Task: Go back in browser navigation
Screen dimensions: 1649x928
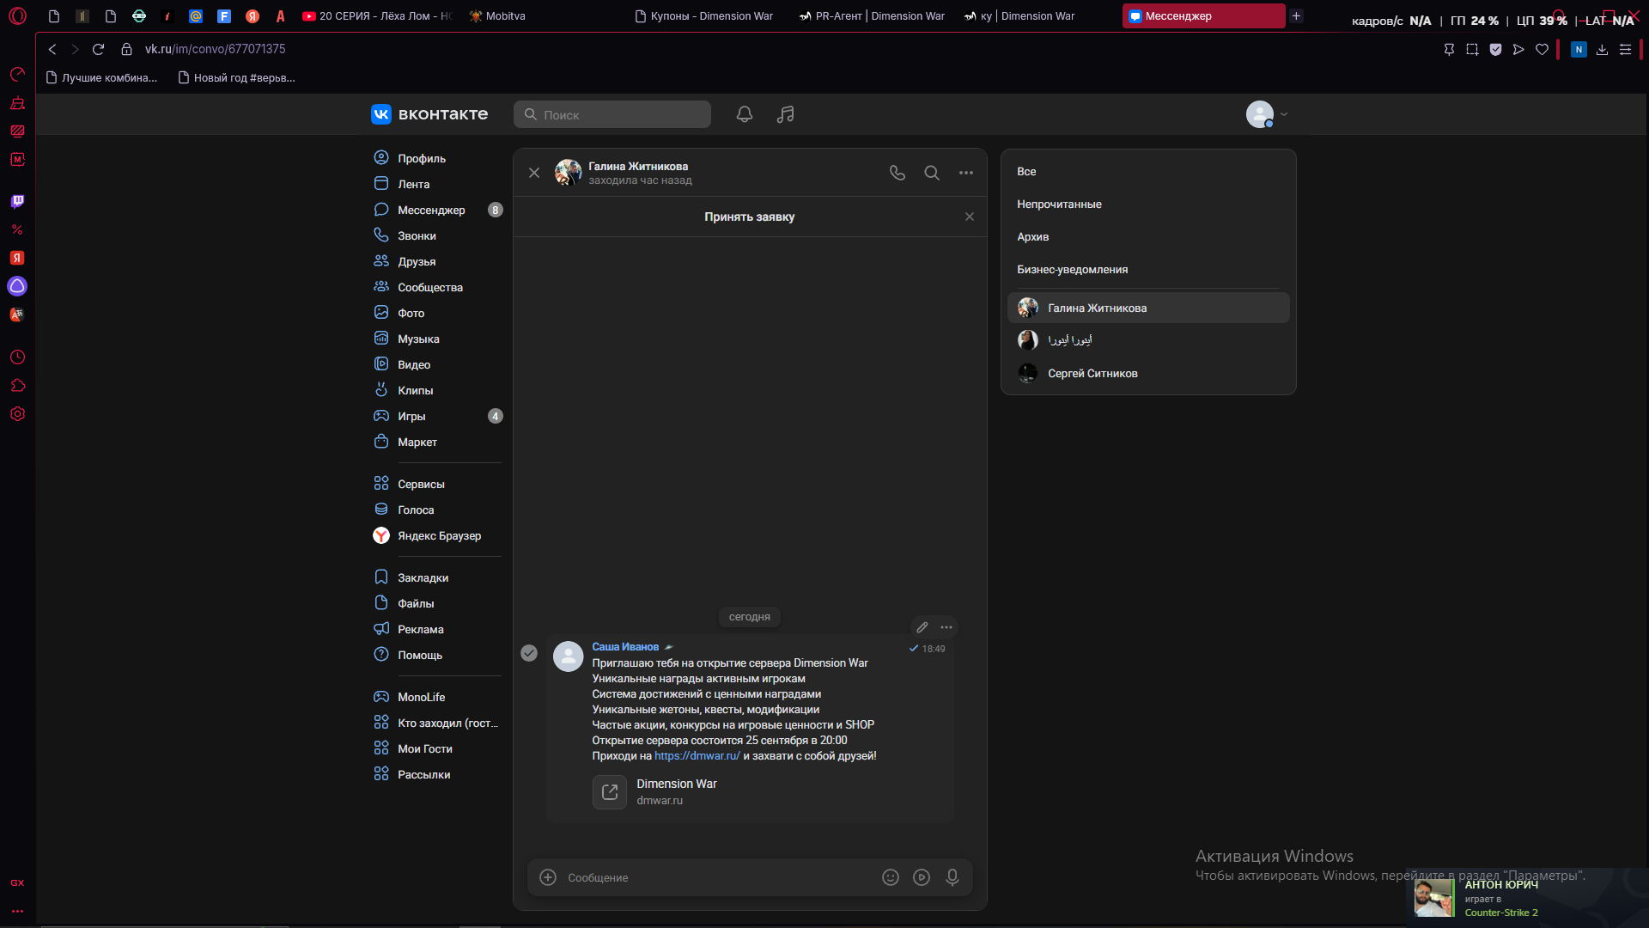Action: point(52,49)
